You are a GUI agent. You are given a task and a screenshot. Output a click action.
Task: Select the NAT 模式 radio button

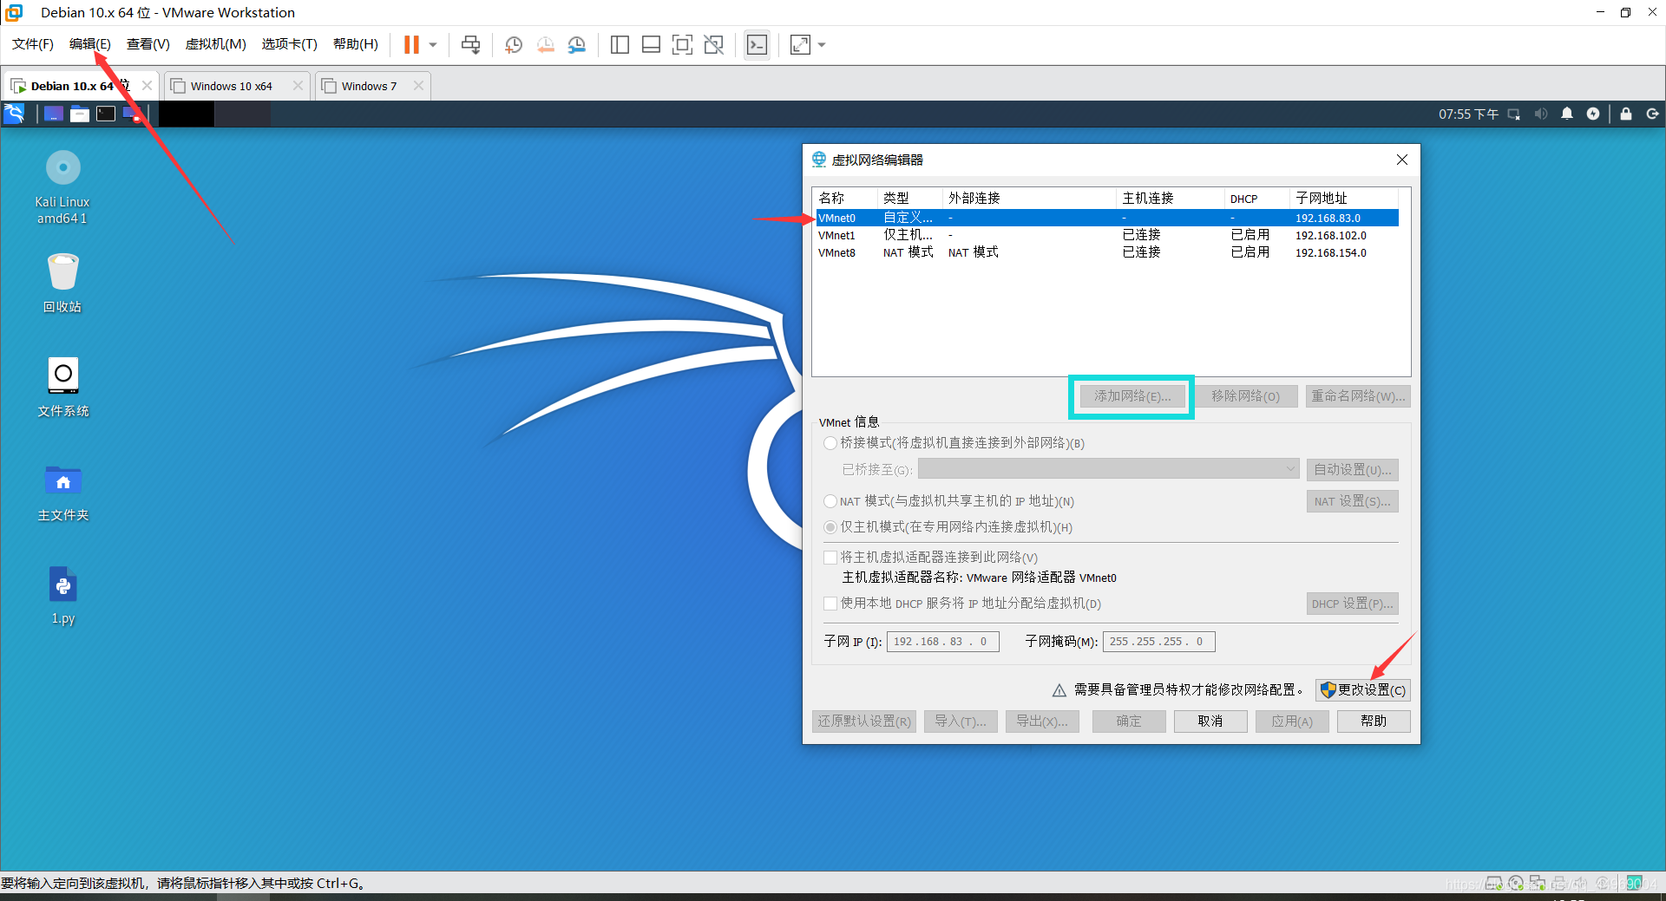click(x=830, y=501)
